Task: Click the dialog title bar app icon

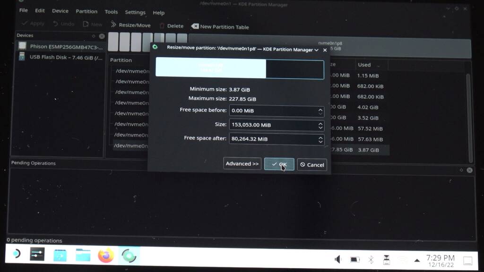Action: (155, 47)
